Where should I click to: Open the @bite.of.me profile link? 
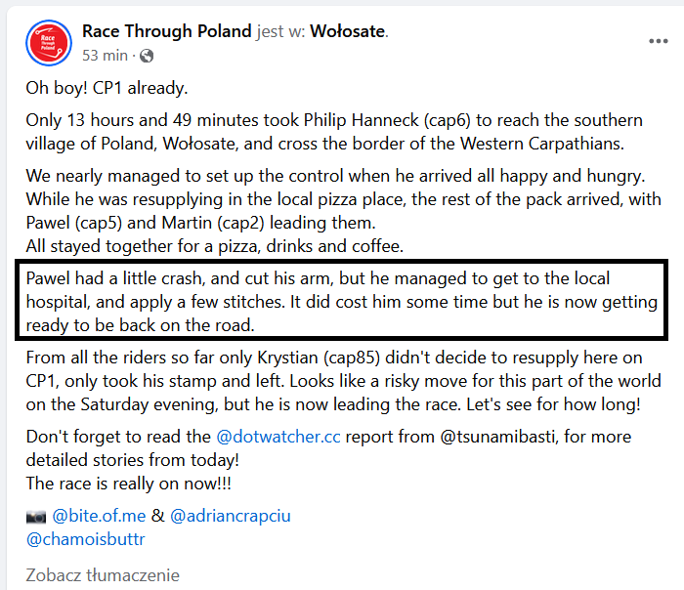click(x=99, y=516)
